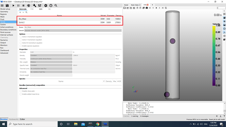
Task: Take VTK screenshot with camera icon
Action: [x=147, y=8]
